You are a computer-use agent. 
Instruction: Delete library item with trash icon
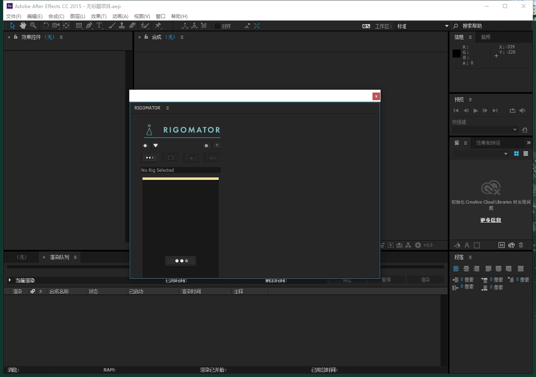click(521, 245)
